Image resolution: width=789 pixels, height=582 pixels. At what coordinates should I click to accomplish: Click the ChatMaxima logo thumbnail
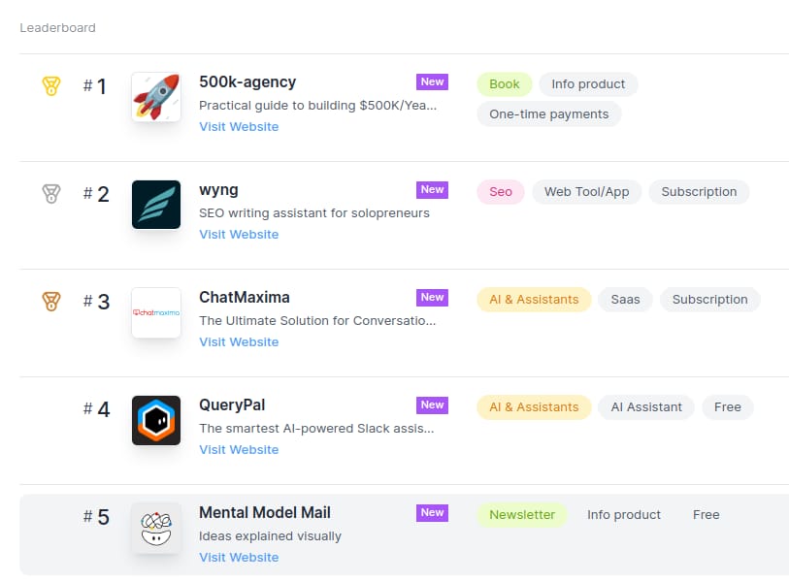tap(156, 312)
